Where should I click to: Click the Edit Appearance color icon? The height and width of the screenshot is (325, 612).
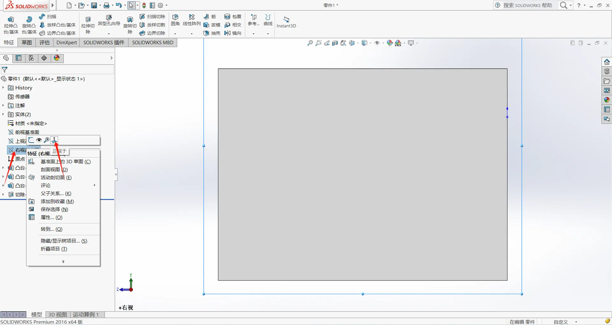(x=390, y=43)
